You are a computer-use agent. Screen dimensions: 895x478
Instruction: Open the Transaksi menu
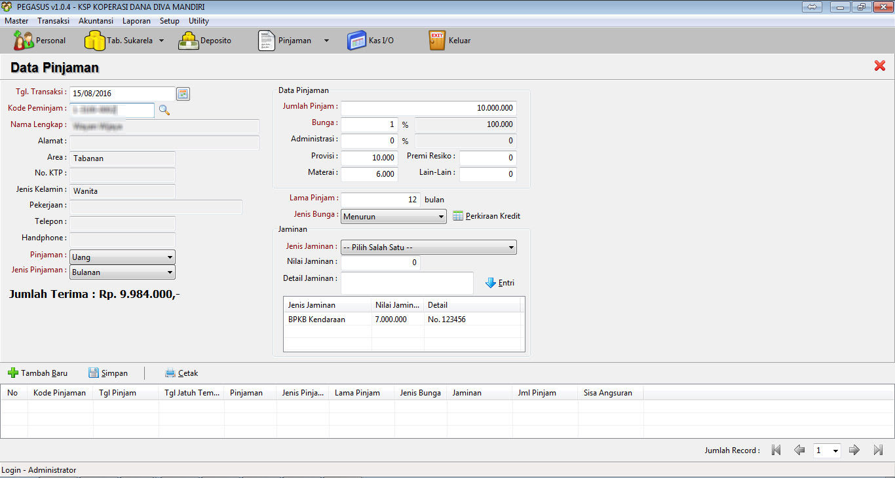54,21
